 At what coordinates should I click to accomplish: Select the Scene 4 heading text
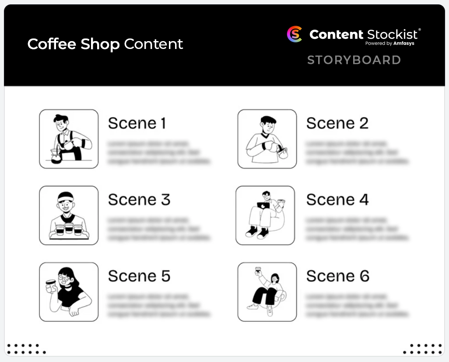click(337, 199)
